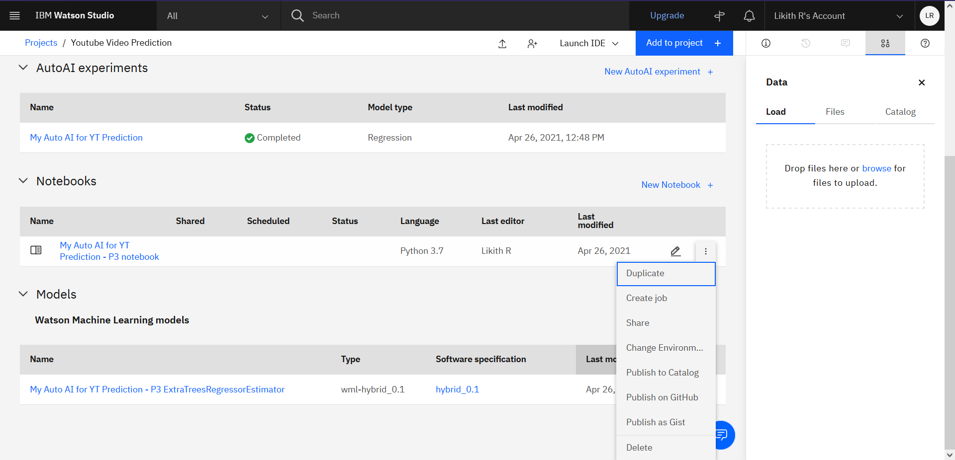Click the Watson Machine Learning models heading
Screen dimensions: 955x460
click(x=112, y=320)
